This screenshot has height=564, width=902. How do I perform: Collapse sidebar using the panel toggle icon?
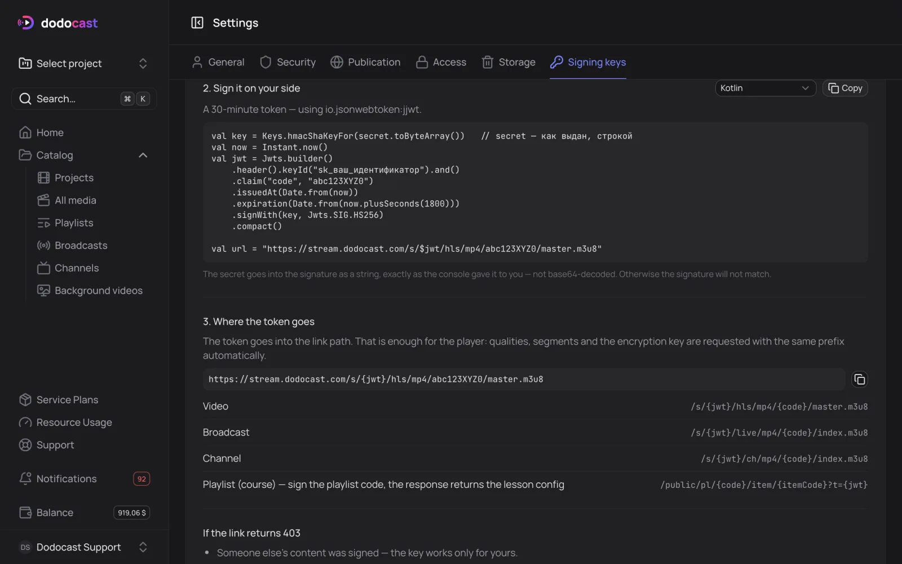pos(197,23)
